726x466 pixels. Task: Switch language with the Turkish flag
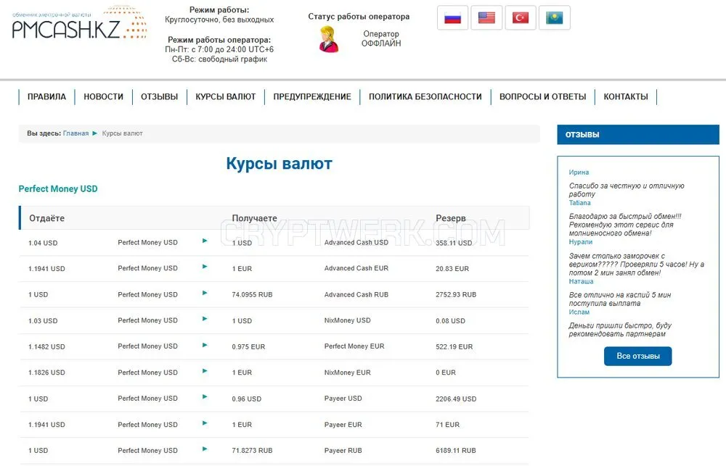click(521, 18)
